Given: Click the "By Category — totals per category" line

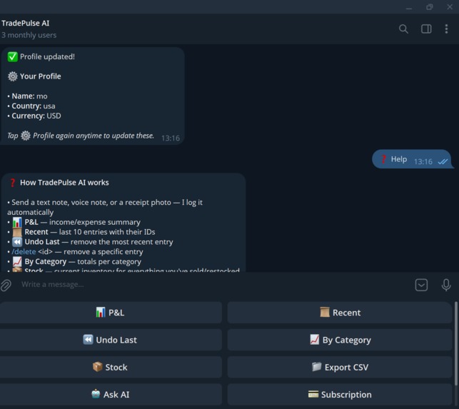Looking at the screenshot, I should click(74, 261).
